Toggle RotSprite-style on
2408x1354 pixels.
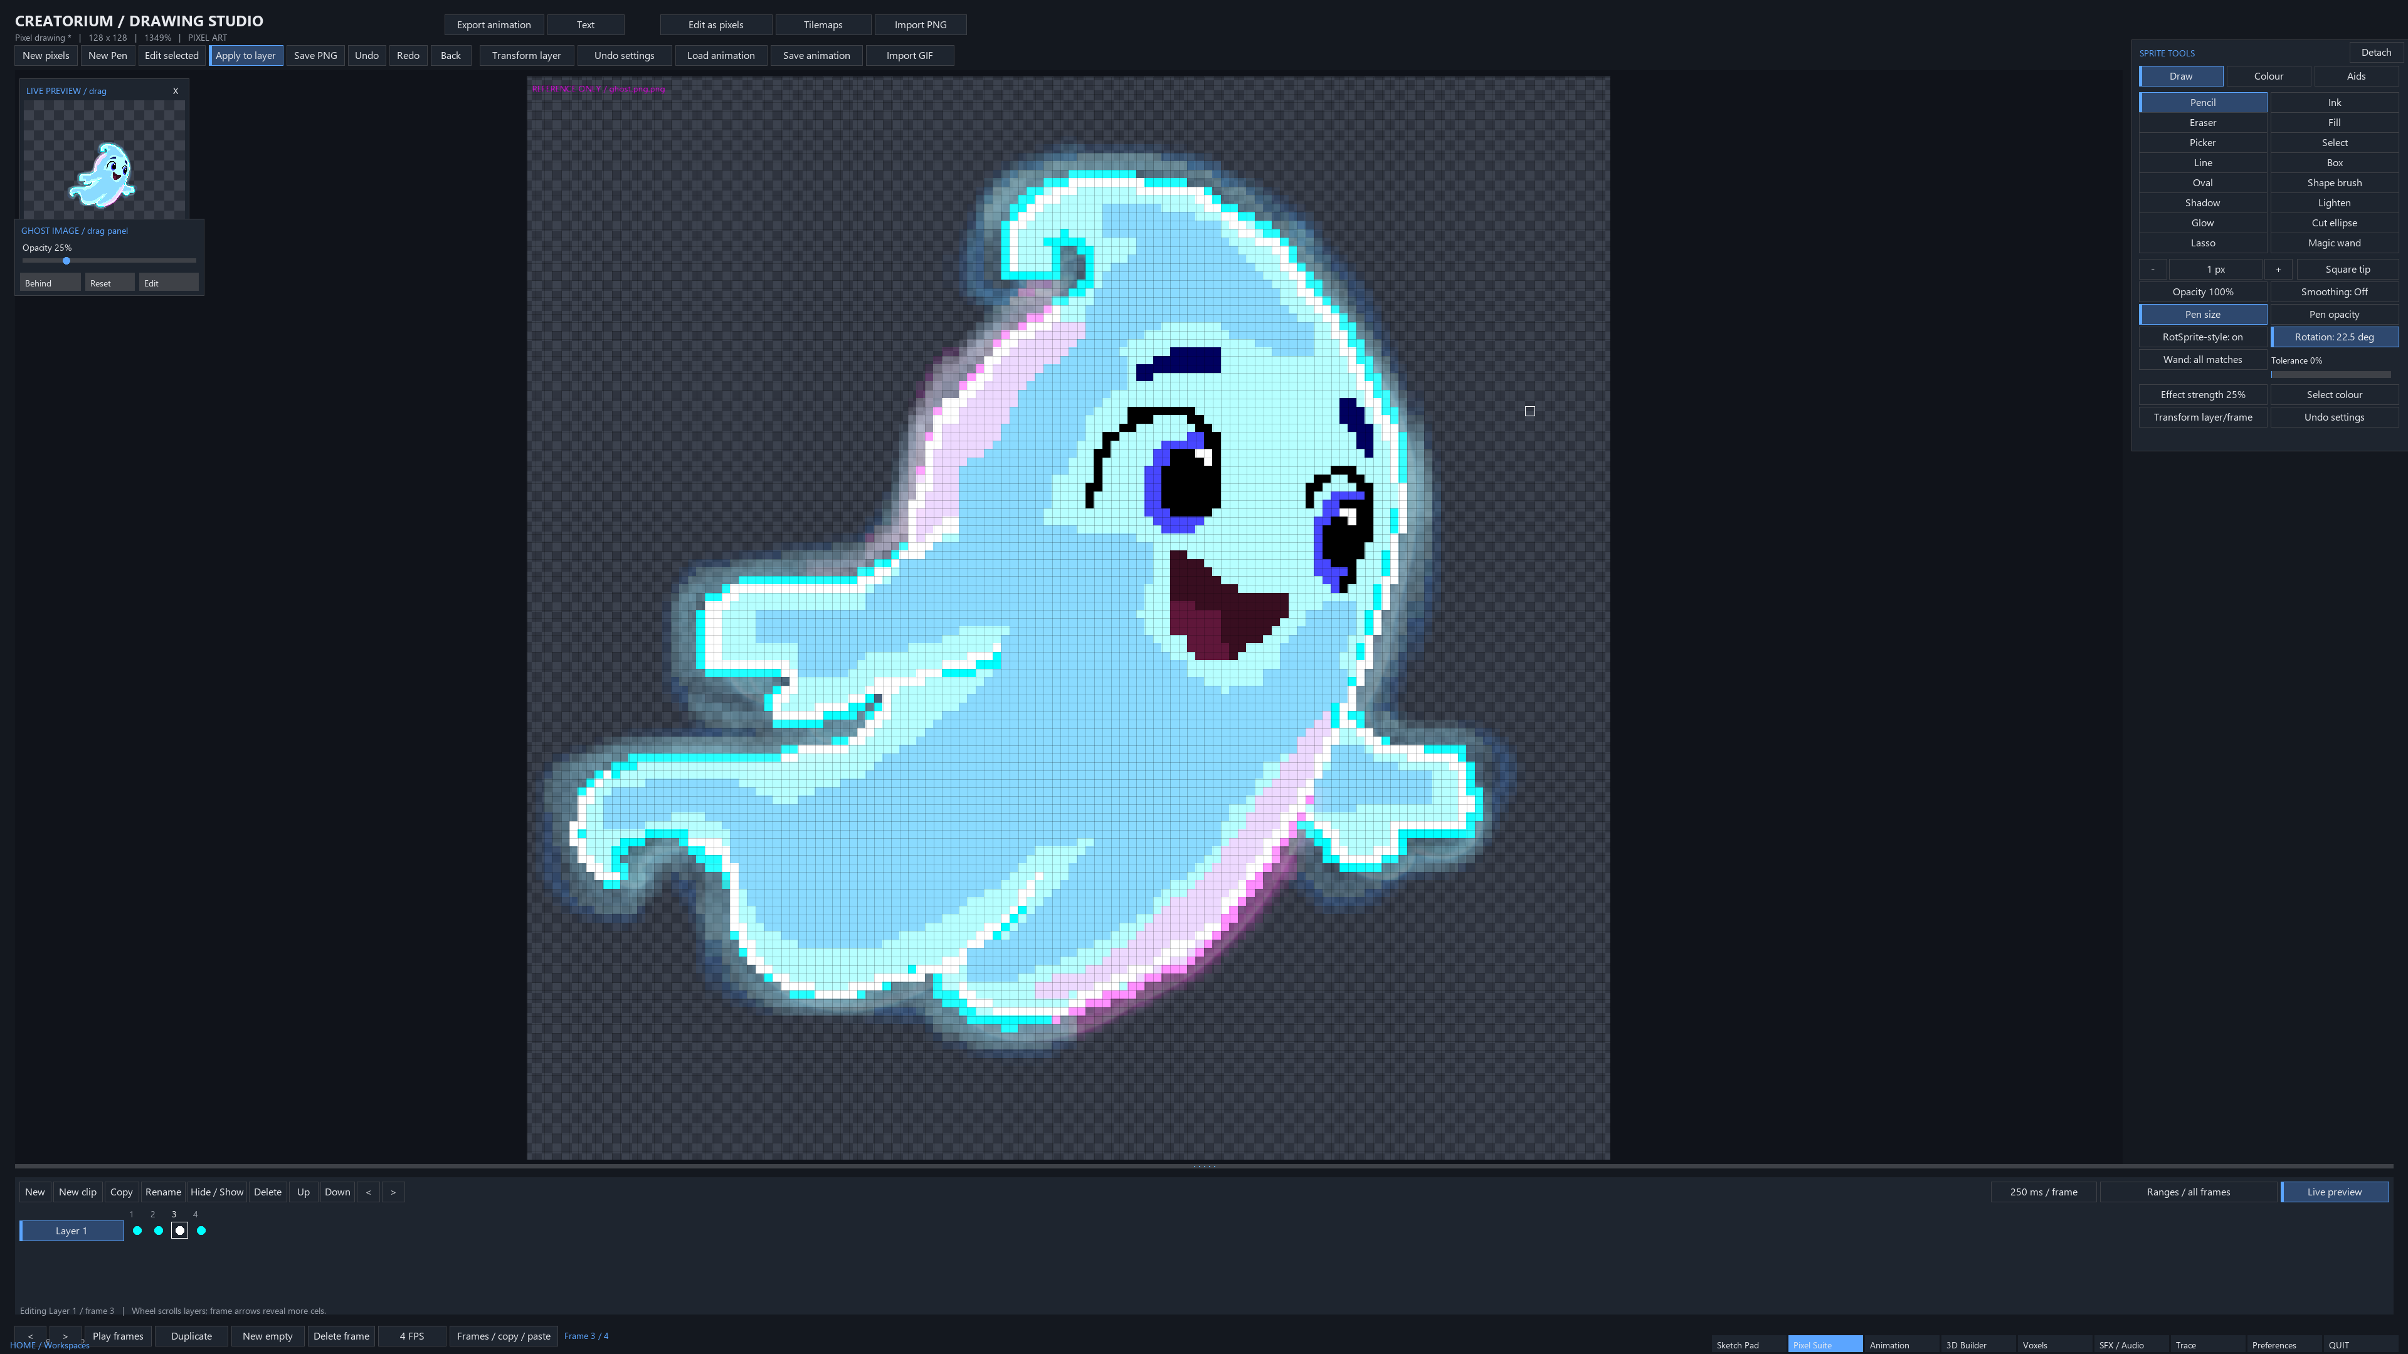point(2202,337)
